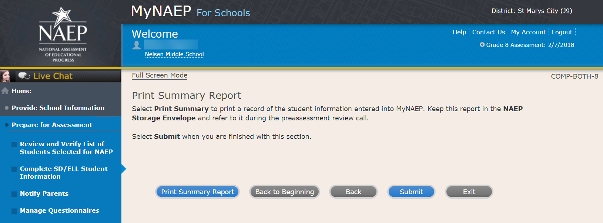Click the Back button
The width and height of the screenshot is (603, 223).
354,192
